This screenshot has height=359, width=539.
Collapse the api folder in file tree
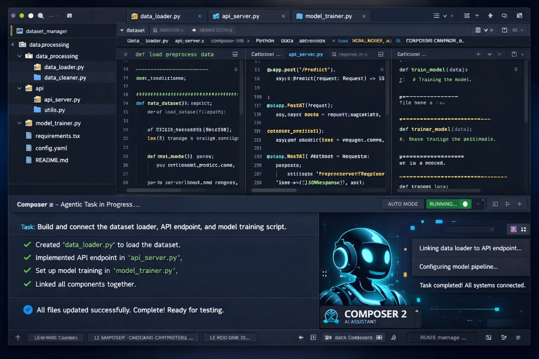pos(20,88)
